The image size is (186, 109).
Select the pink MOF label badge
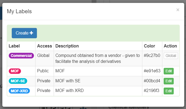15,71
